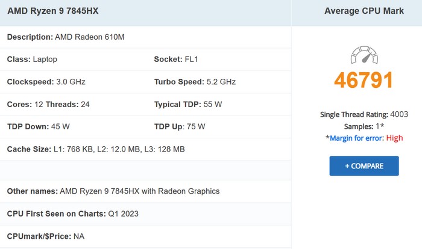422x249 pixels.
Task: Select the Turbo Speed 5.2 GHz entry
Action: pyautogui.click(x=195, y=82)
